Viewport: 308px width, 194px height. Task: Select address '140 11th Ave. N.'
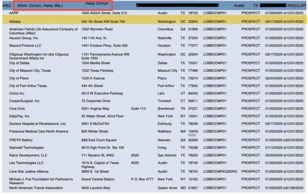click(x=94, y=38)
